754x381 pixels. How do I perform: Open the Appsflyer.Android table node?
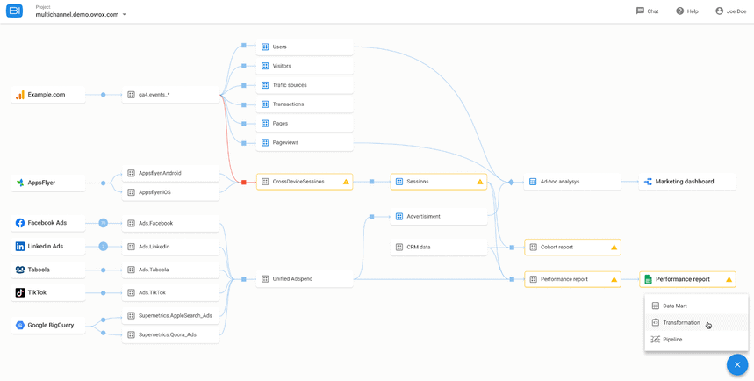coord(170,173)
